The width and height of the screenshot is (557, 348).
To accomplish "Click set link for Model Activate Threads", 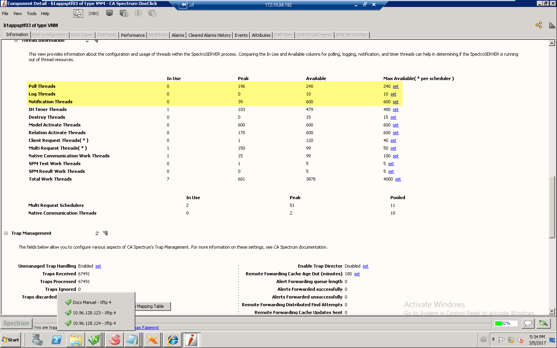I will click(x=396, y=125).
